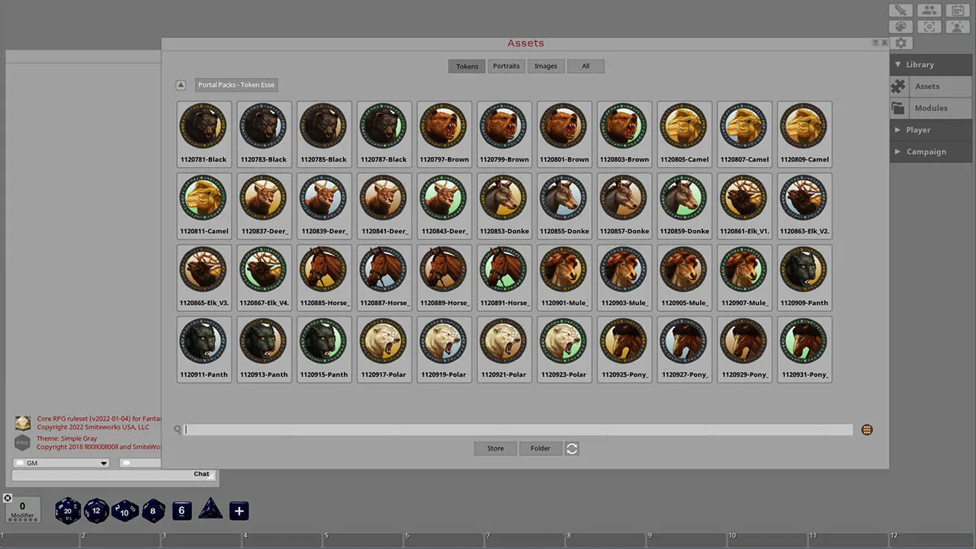Select the 1120861-Elk_V1 token
The height and width of the screenshot is (549, 976).
pyautogui.click(x=745, y=205)
